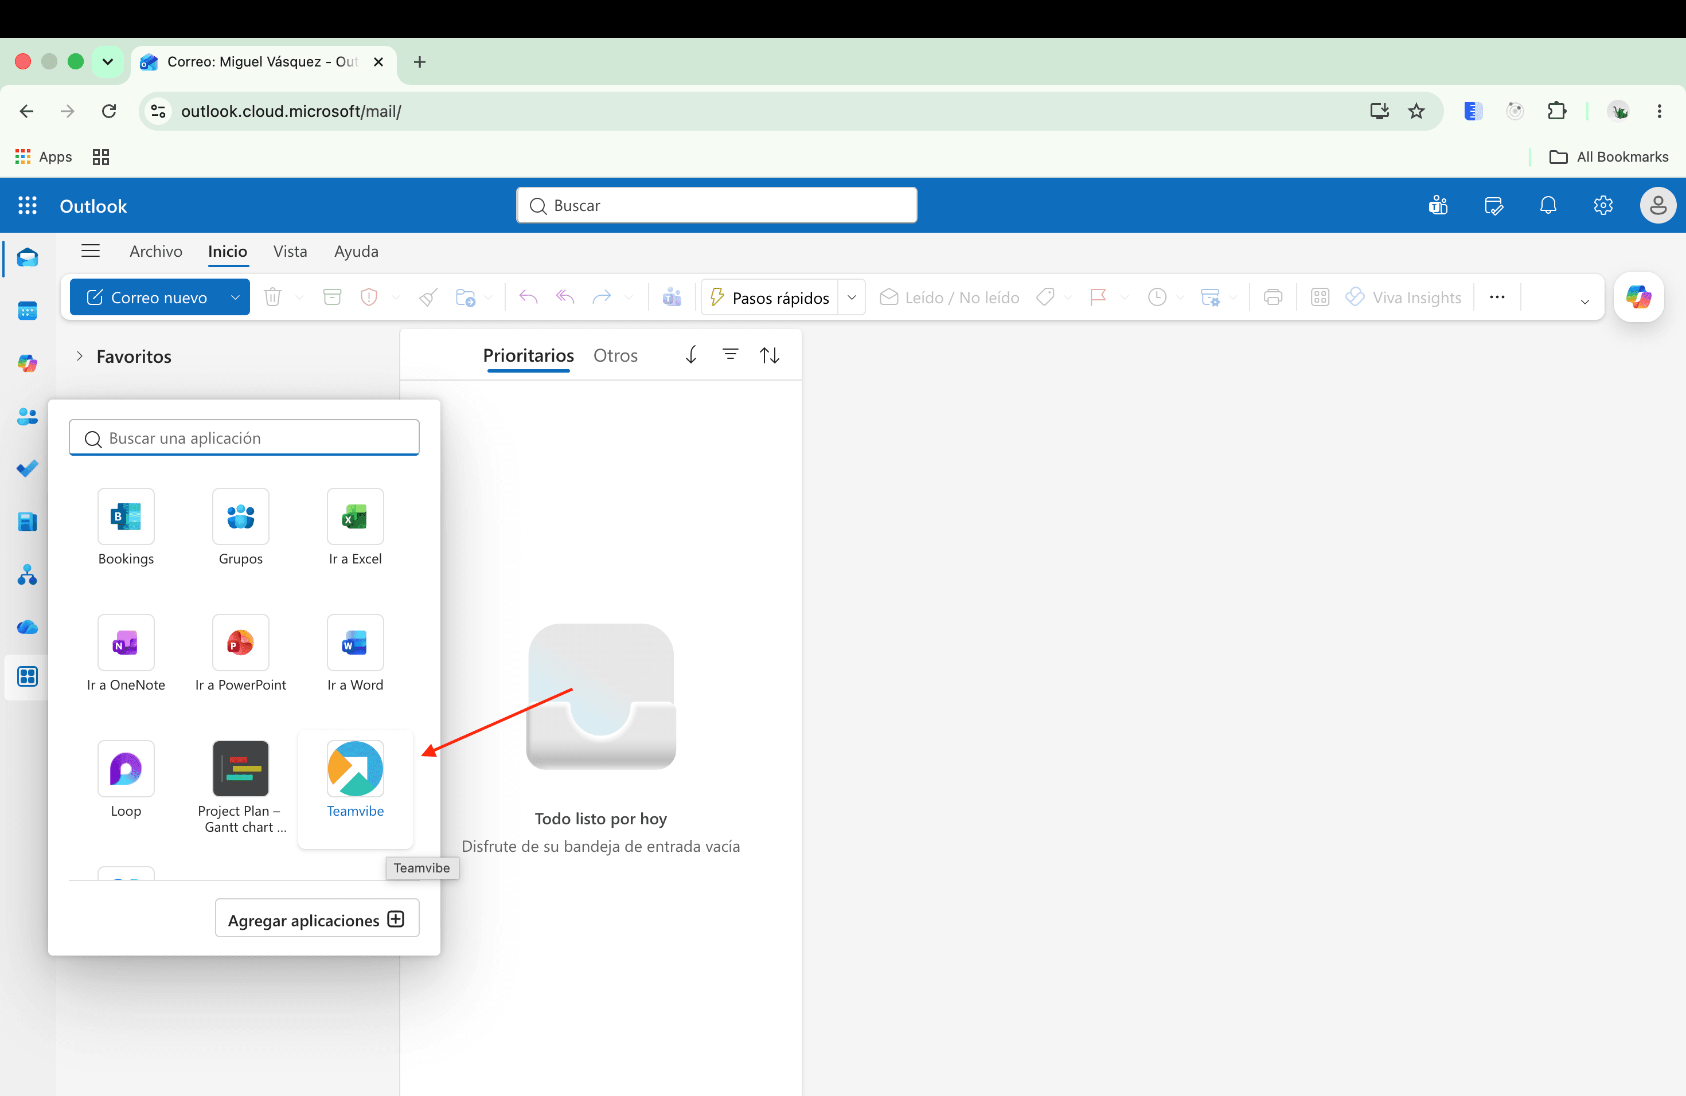
Task: Switch to Prioritarios inbox tab
Action: point(529,355)
